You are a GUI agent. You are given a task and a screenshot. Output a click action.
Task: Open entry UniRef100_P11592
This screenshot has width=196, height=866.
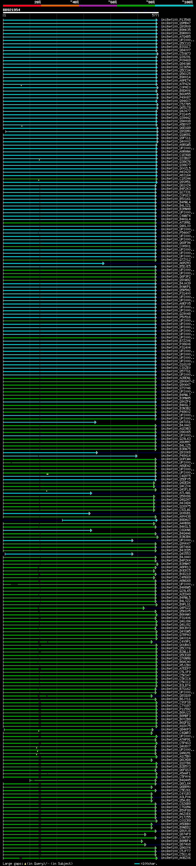[175, 709]
